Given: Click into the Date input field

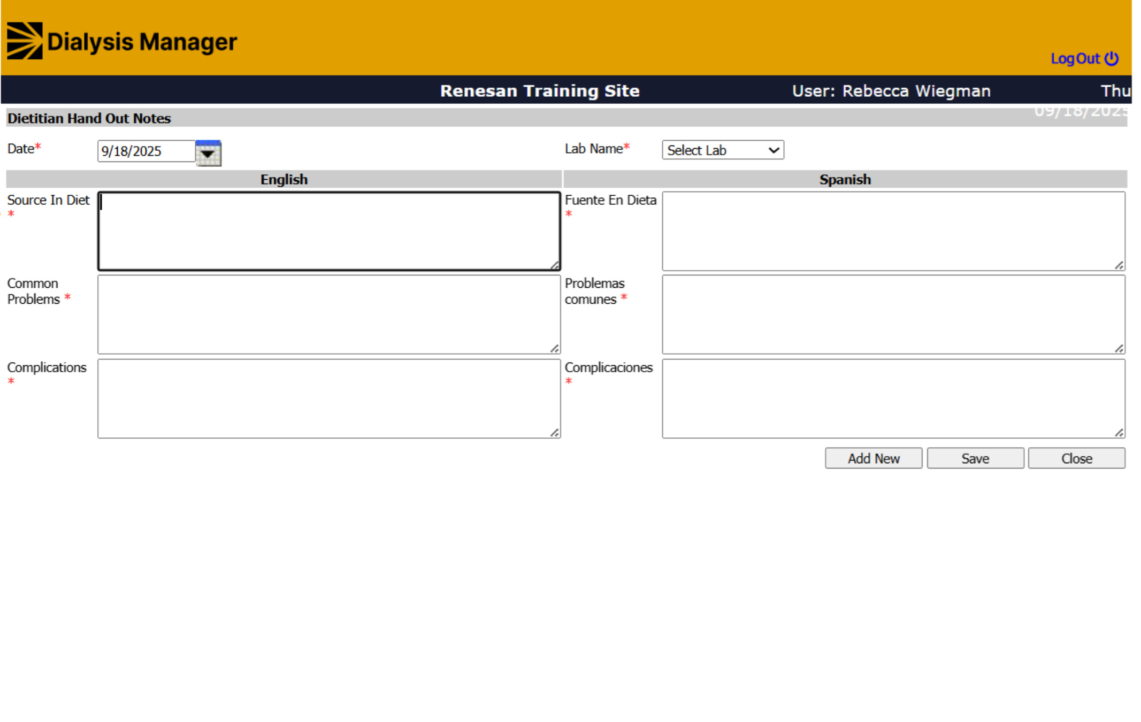Looking at the screenshot, I should coord(146,151).
